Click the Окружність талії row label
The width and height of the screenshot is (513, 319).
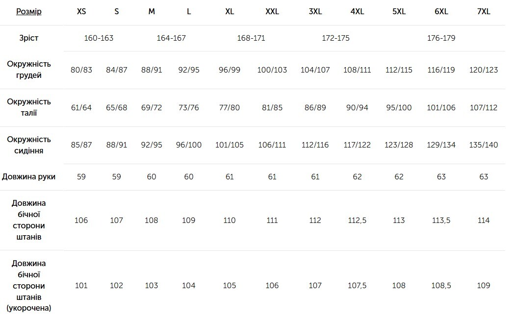29,107
